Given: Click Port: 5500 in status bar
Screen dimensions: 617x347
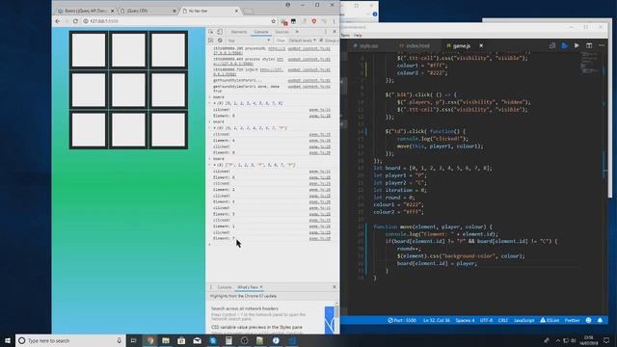Looking at the screenshot, I should (x=402, y=321).
